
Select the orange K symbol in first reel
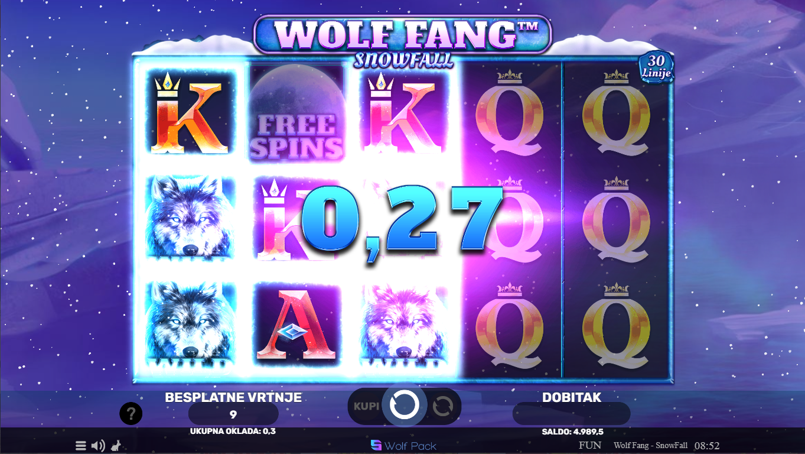coord(189,113)
